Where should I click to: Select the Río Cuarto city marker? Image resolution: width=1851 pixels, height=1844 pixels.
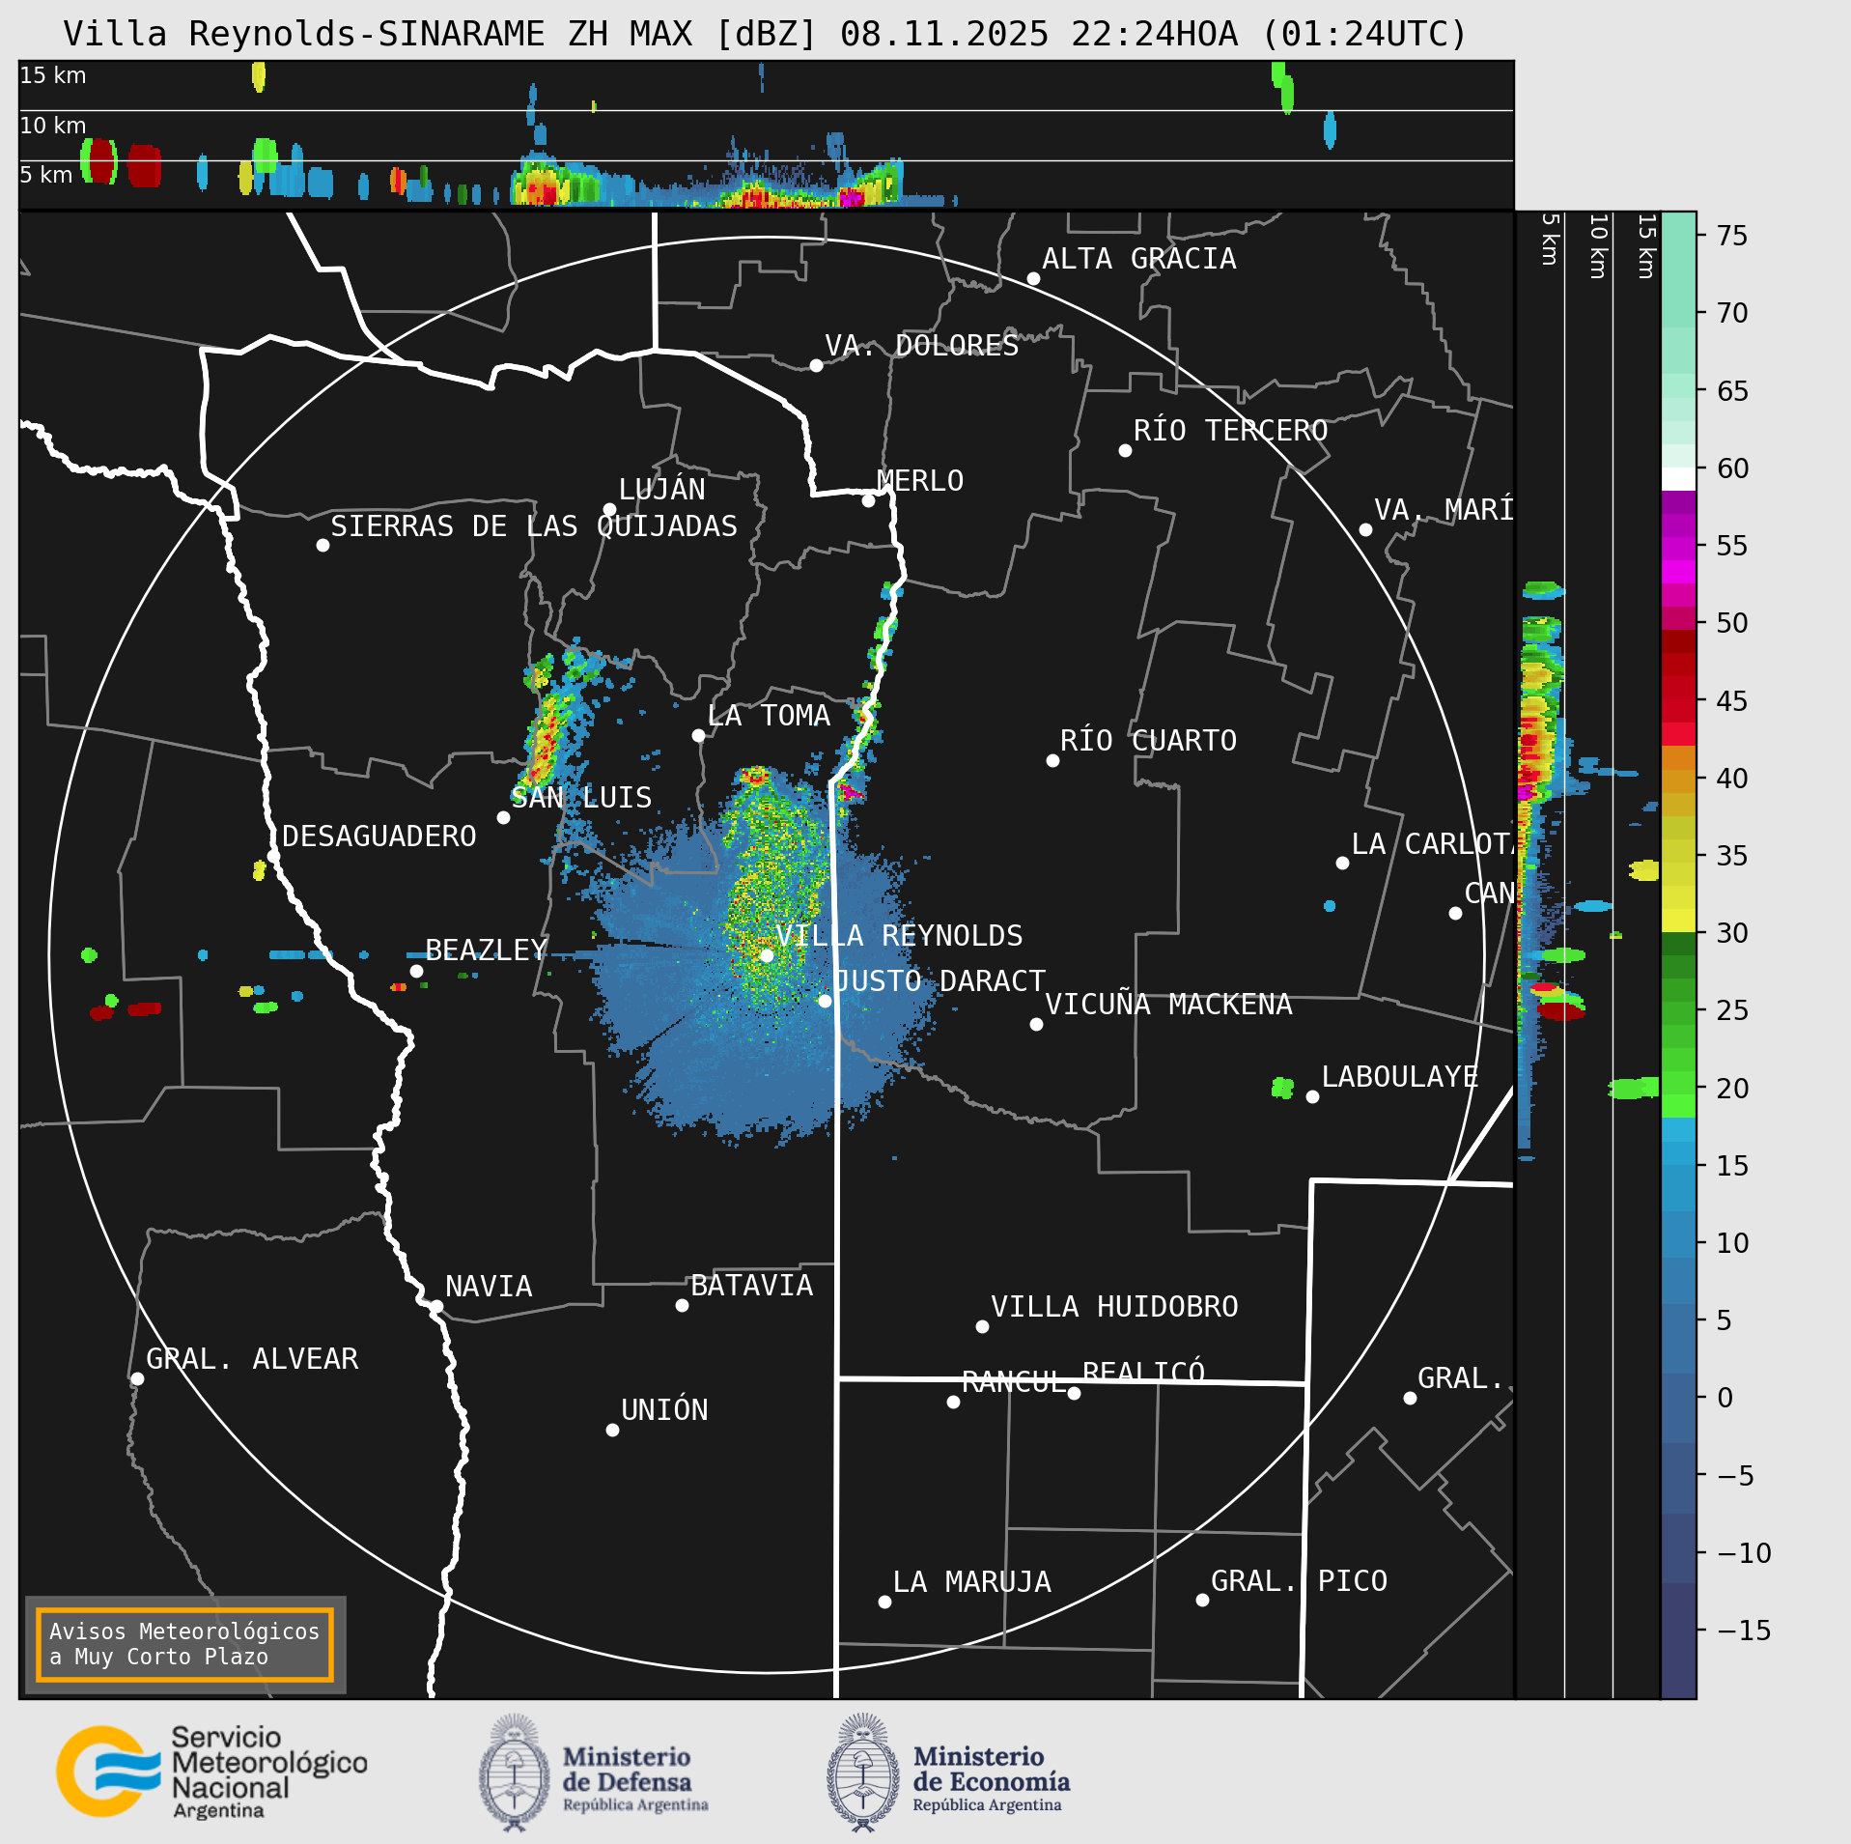tap(1052, 760)
